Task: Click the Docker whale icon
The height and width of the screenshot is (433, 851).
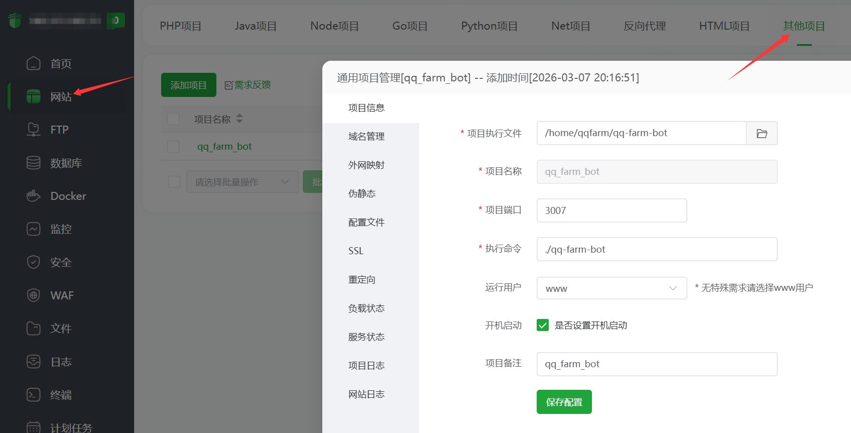Action: (33, 196)
